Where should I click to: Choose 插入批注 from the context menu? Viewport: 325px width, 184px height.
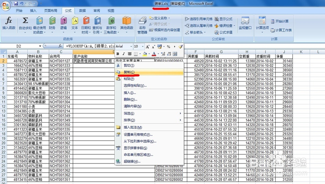[x=149, y=127]
